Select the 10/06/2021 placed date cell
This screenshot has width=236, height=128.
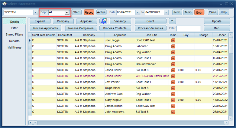click(220, 46)
